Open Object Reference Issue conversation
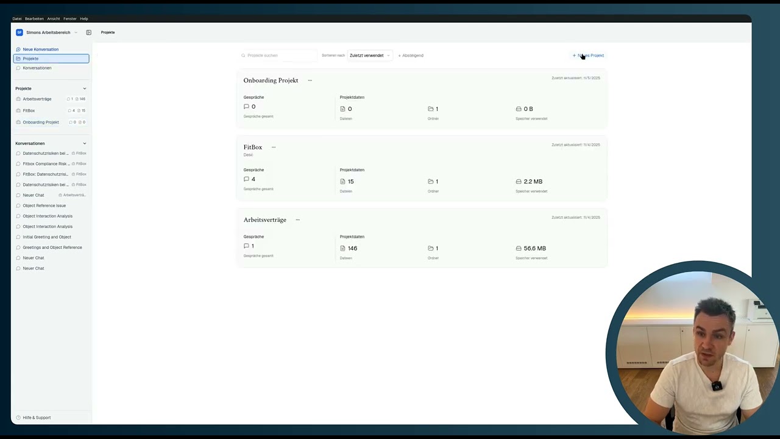Viewport: 780px width, 439px height. point(44,205)
